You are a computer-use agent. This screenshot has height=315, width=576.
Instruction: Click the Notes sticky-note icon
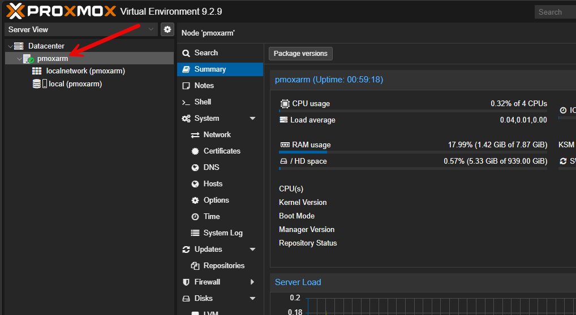186,86
